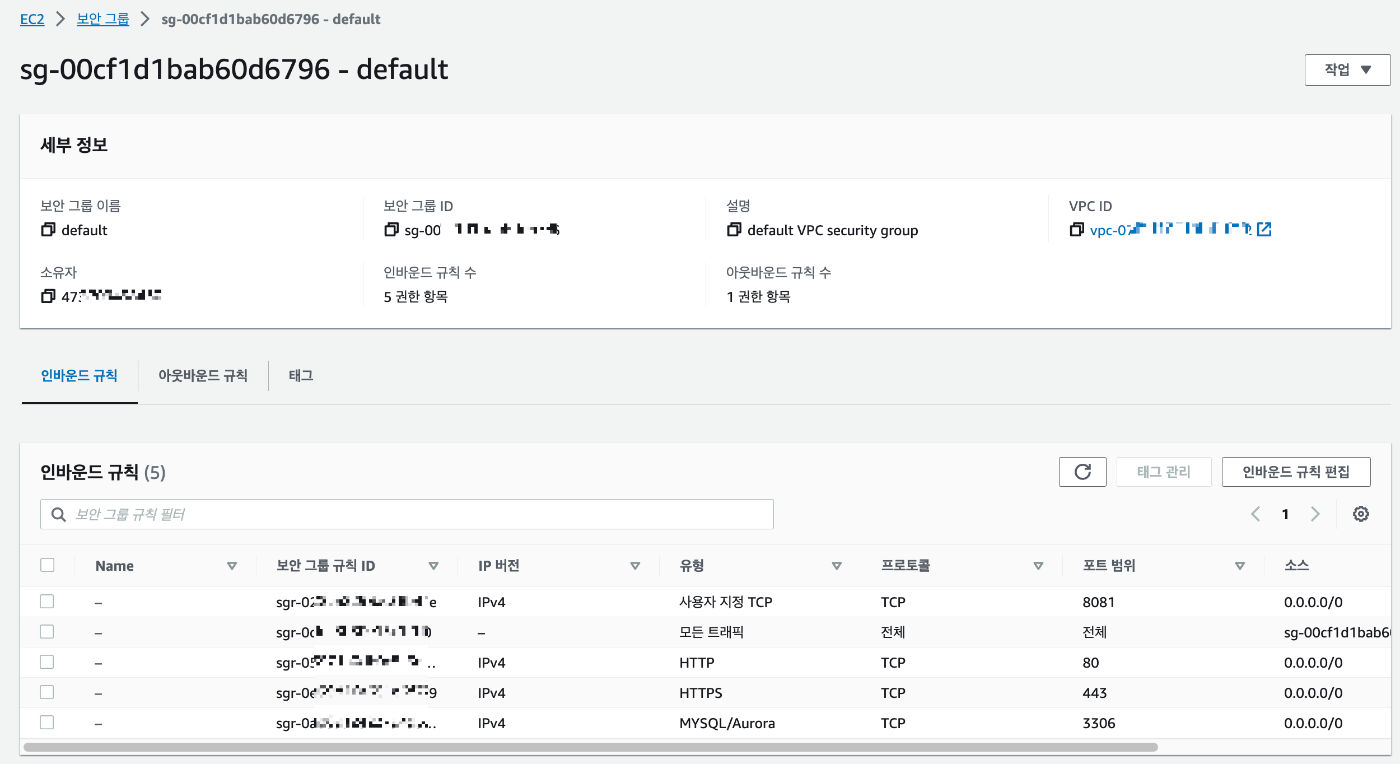Viewport: 1400px width, 764px height.
Task: Toggle the select-all rules checkbox
Action: pyautogui.click(x=47, y=565)
